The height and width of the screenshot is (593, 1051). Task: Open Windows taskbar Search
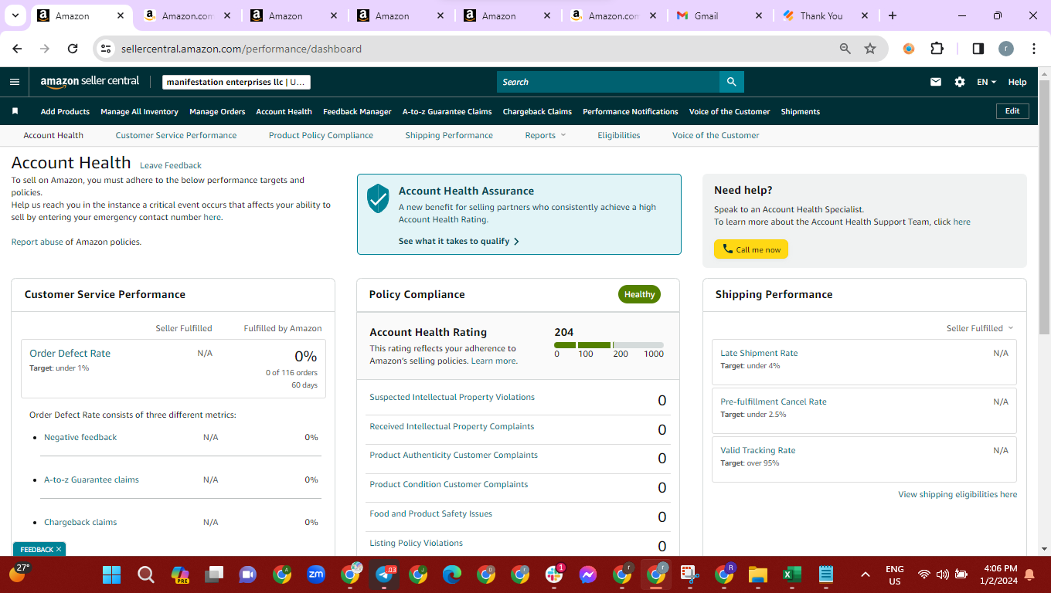pos(145,574)
